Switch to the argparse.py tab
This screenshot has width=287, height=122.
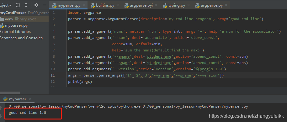tap(212, 5)
